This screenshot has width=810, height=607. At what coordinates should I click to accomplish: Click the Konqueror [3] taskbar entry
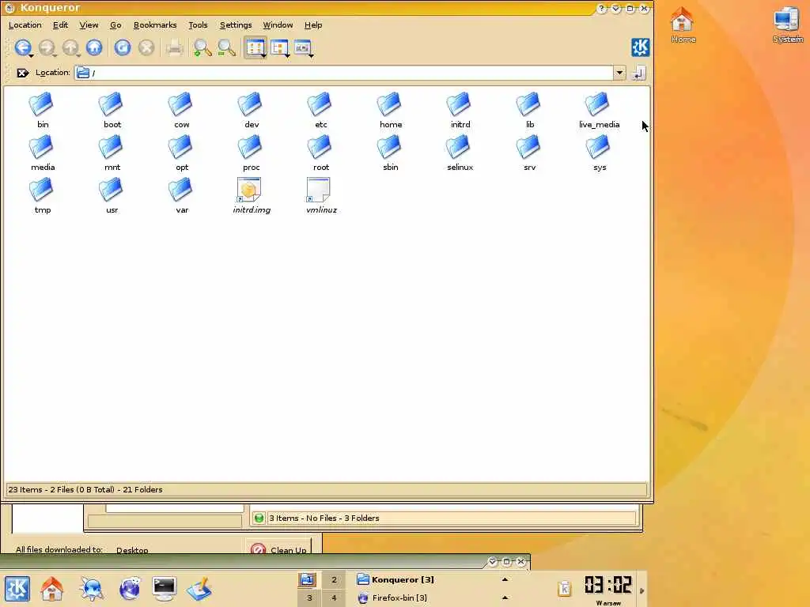(x=433, y=579)
